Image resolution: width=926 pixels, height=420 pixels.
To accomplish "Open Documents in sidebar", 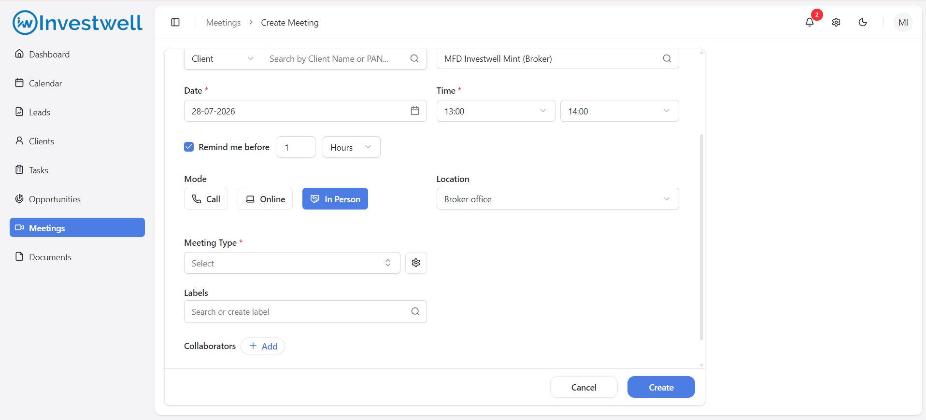I will (77, 257).
